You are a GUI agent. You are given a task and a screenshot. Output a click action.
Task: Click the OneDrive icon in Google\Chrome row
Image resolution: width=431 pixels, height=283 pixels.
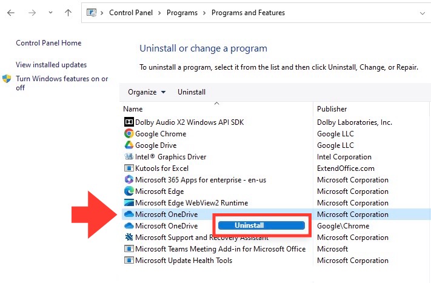(x=129, y=225)
